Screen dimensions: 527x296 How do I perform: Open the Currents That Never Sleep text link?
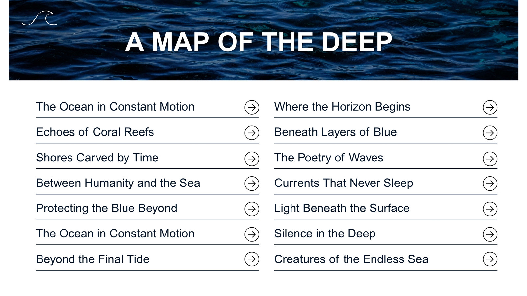(x=344, y=183)
